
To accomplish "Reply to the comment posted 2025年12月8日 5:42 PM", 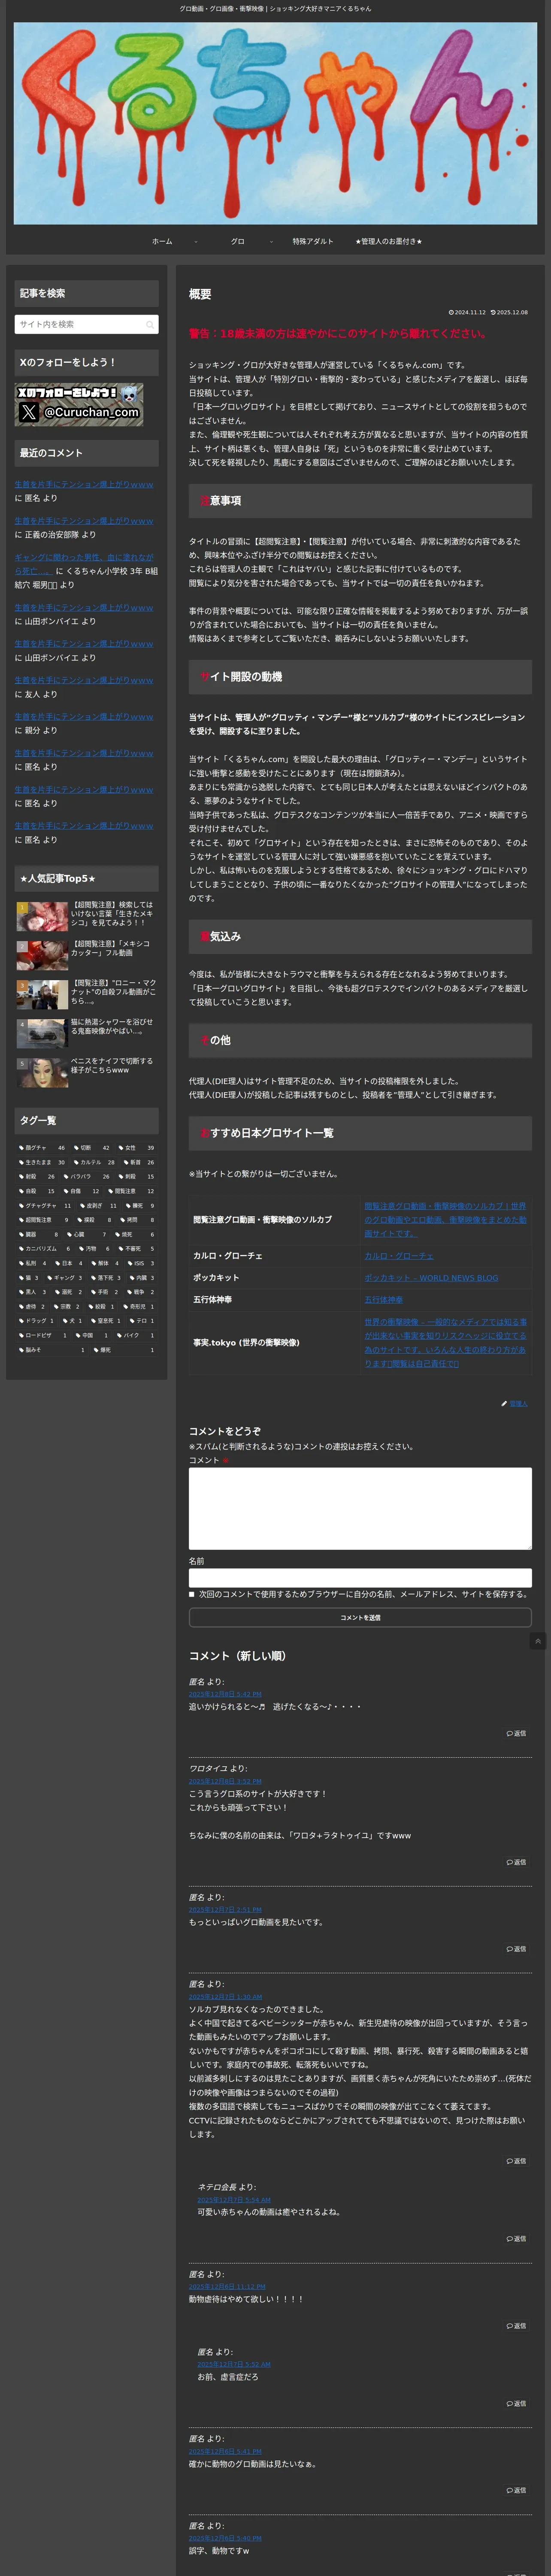I will tap(516, 1733).
